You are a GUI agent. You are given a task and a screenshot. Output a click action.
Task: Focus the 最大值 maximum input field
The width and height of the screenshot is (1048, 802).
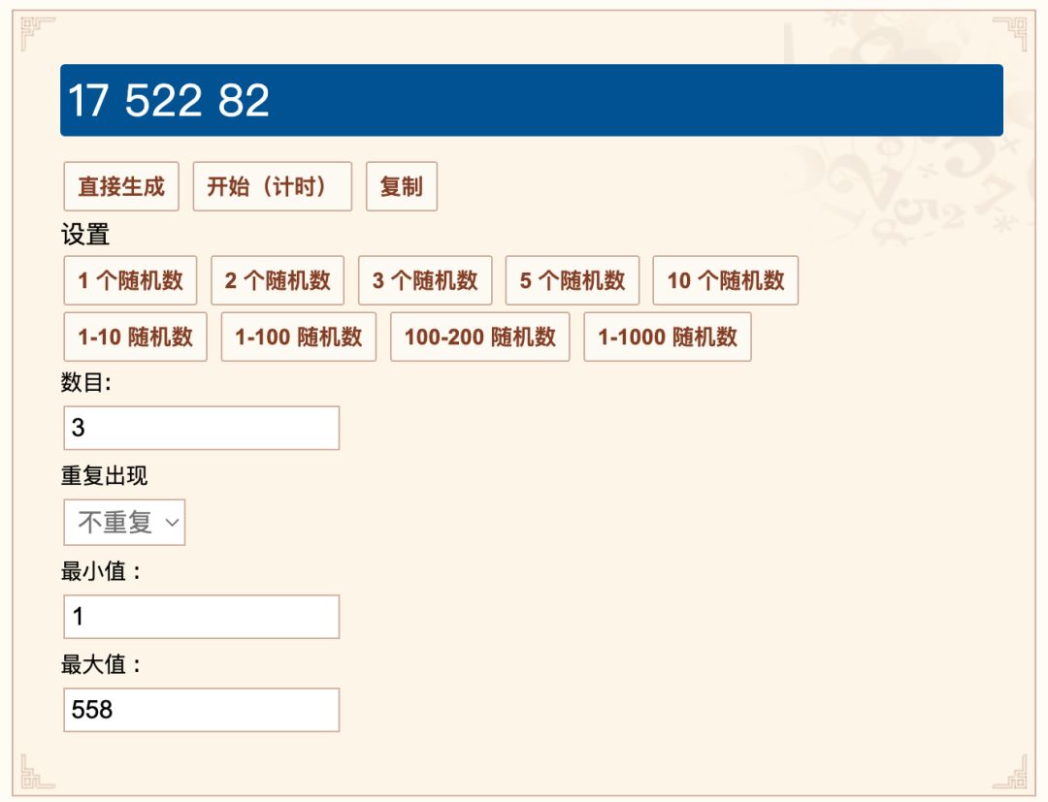[201, 710]
